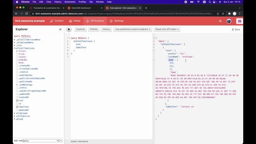Toggle the Explorer button

coord(81,29)
